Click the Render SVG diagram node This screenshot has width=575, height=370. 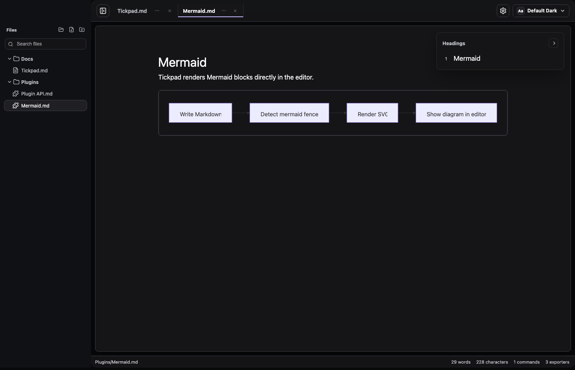tap(373, 113)
